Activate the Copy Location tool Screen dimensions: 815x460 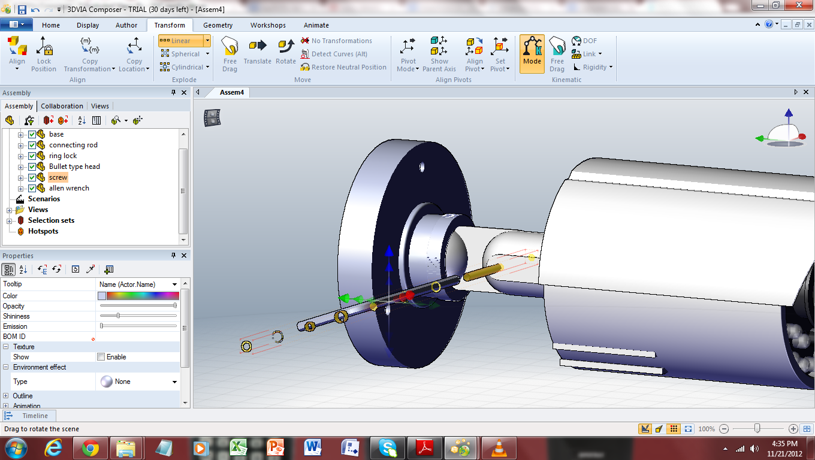click(134, 54)
